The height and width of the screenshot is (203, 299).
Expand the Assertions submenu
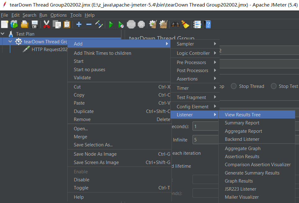coord(194,79)
